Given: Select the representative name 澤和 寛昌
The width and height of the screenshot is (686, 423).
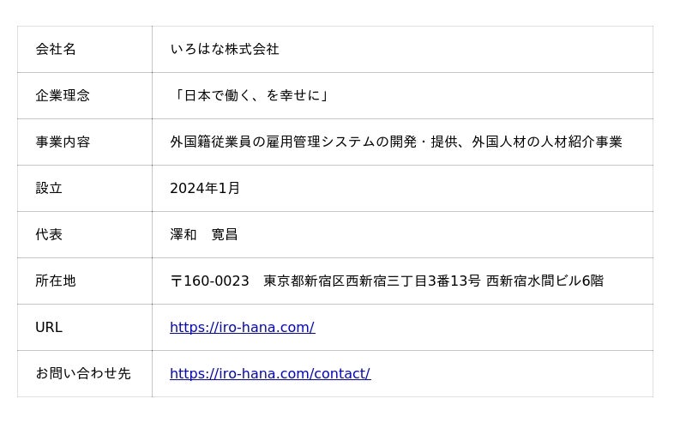Looking at the screenshot, I should pyautogui.click(x=204, y=235).
